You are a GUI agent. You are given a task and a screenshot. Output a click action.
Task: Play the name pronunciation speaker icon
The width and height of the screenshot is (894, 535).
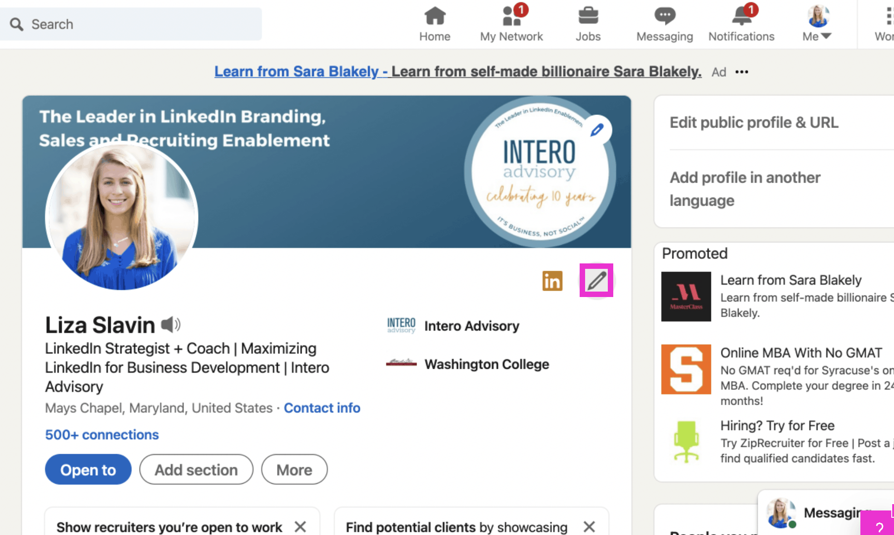171,324
